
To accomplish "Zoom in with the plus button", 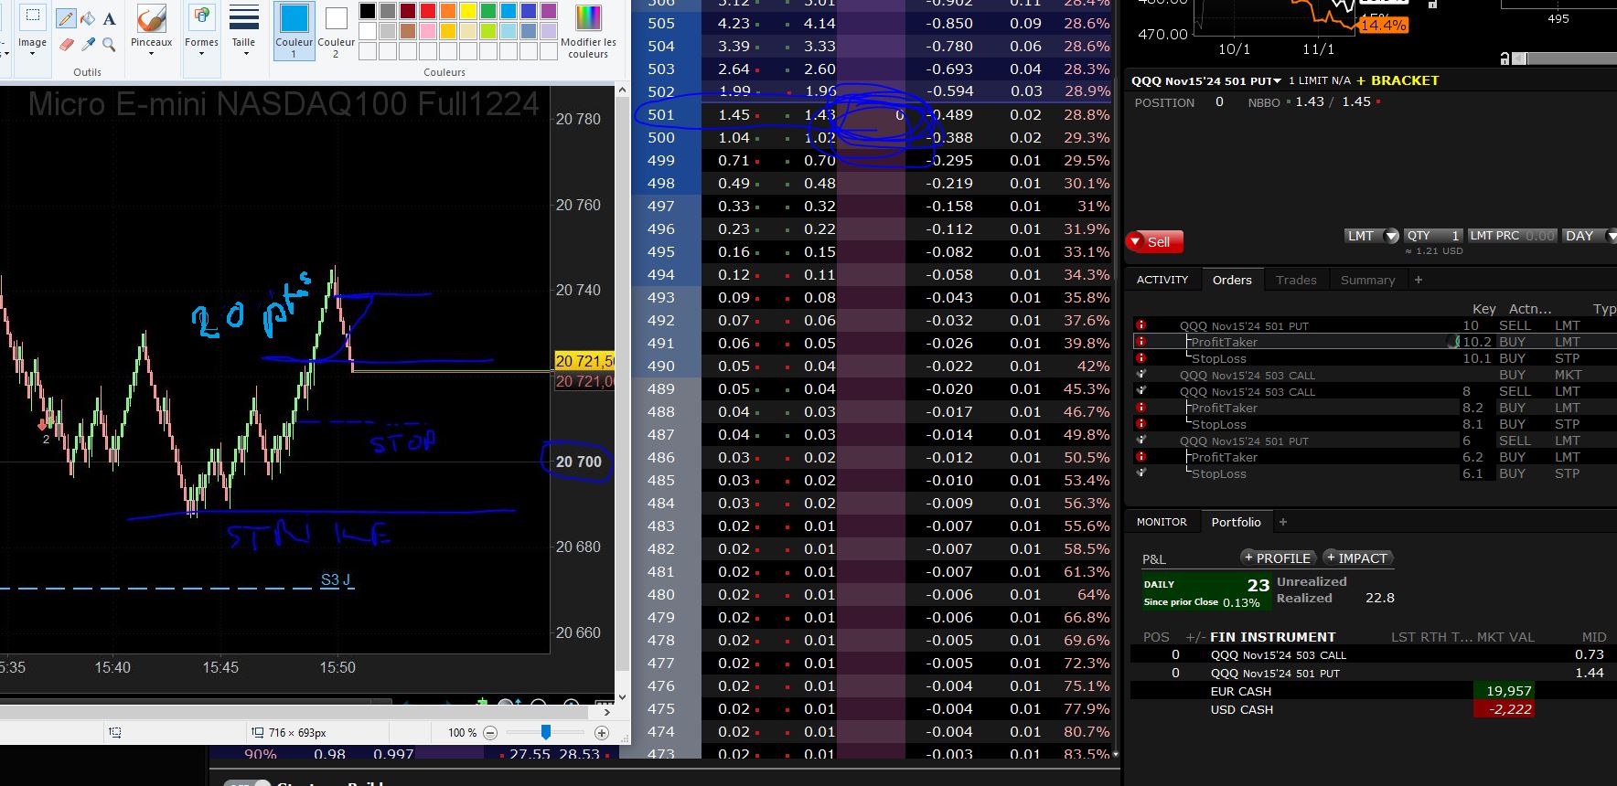I will pyautogui.click(x=602, y=733).
